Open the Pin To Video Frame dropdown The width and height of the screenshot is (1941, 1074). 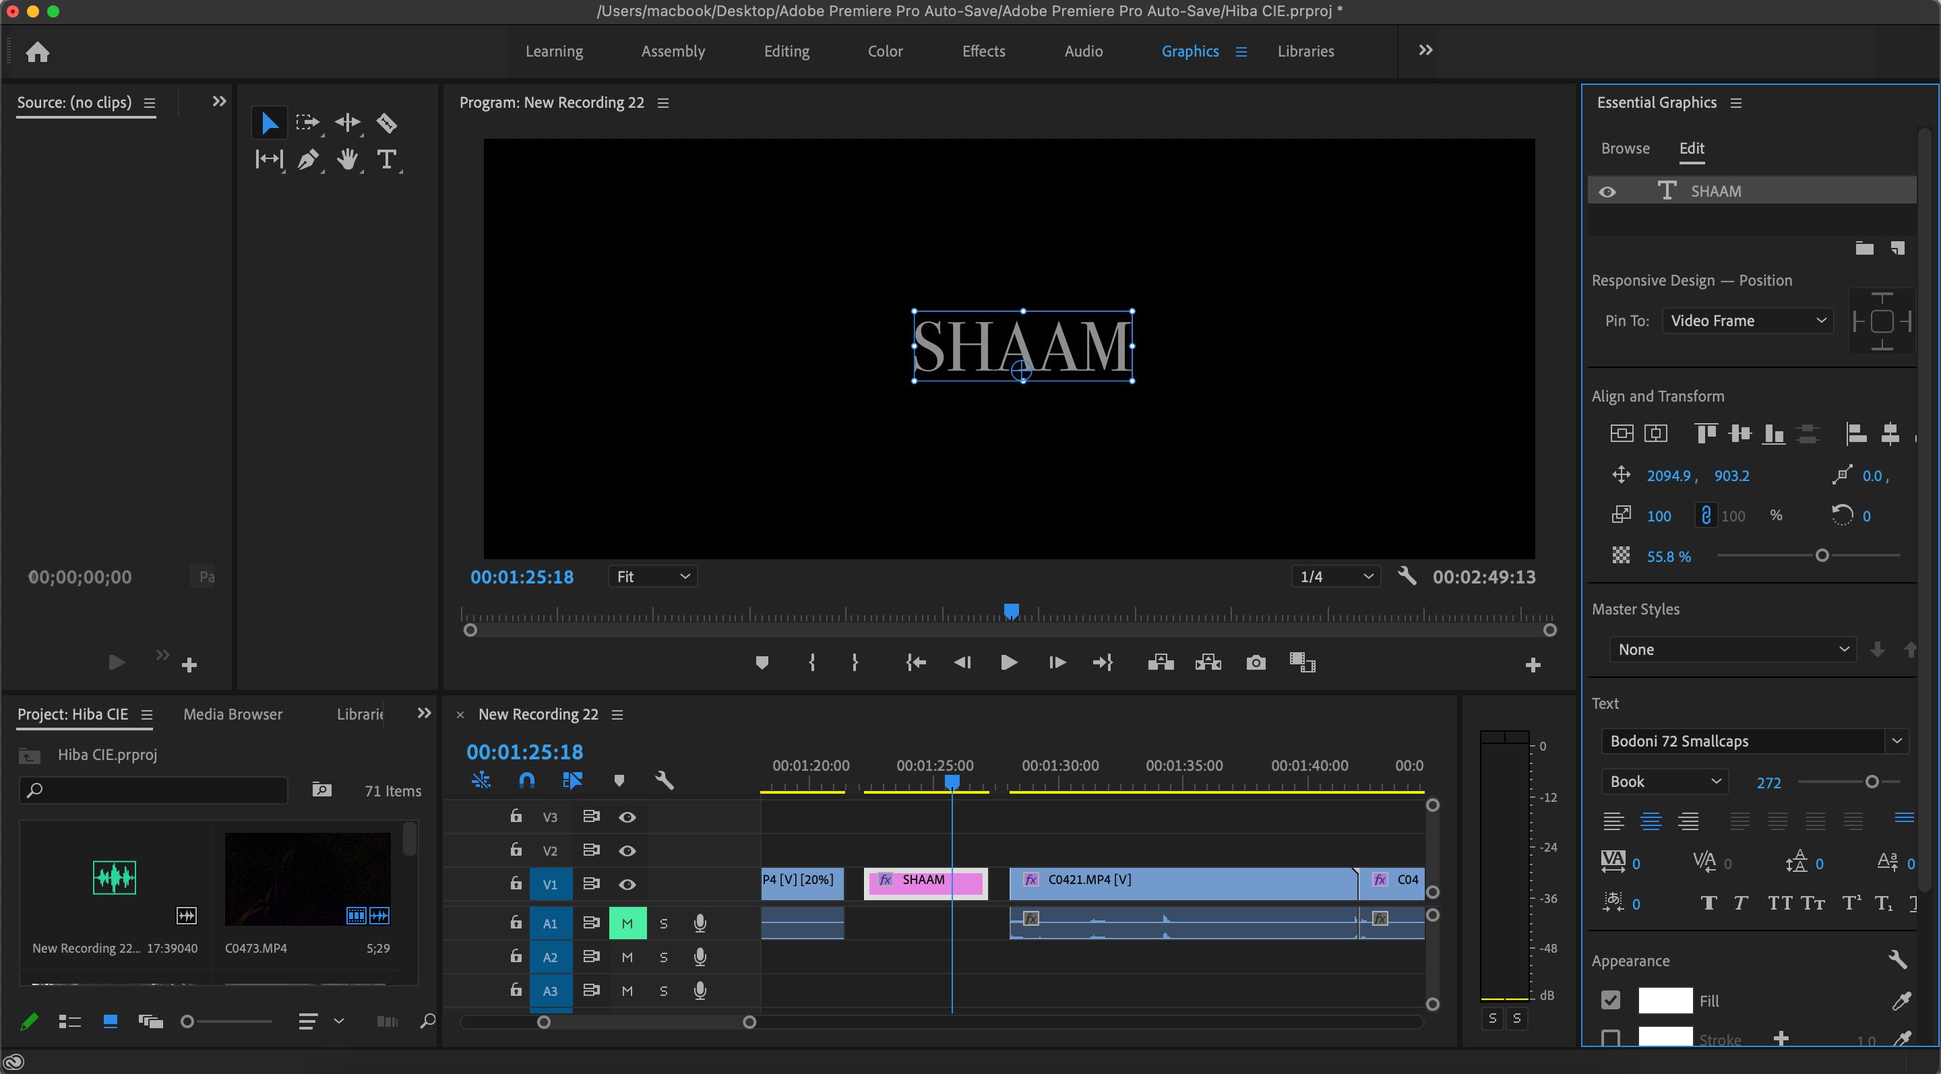[1747, 321]
